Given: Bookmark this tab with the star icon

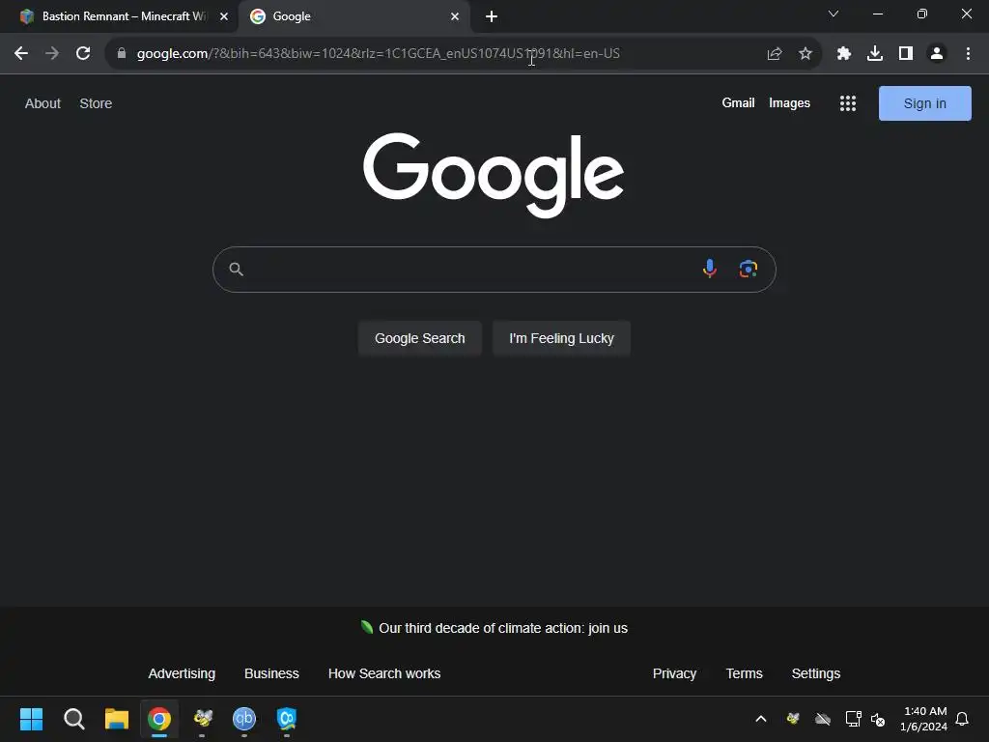Looking at the screenshot, I should [805, 54].
